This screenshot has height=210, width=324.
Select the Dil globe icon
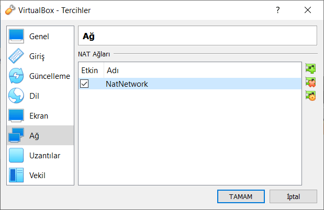coord(17,96)
